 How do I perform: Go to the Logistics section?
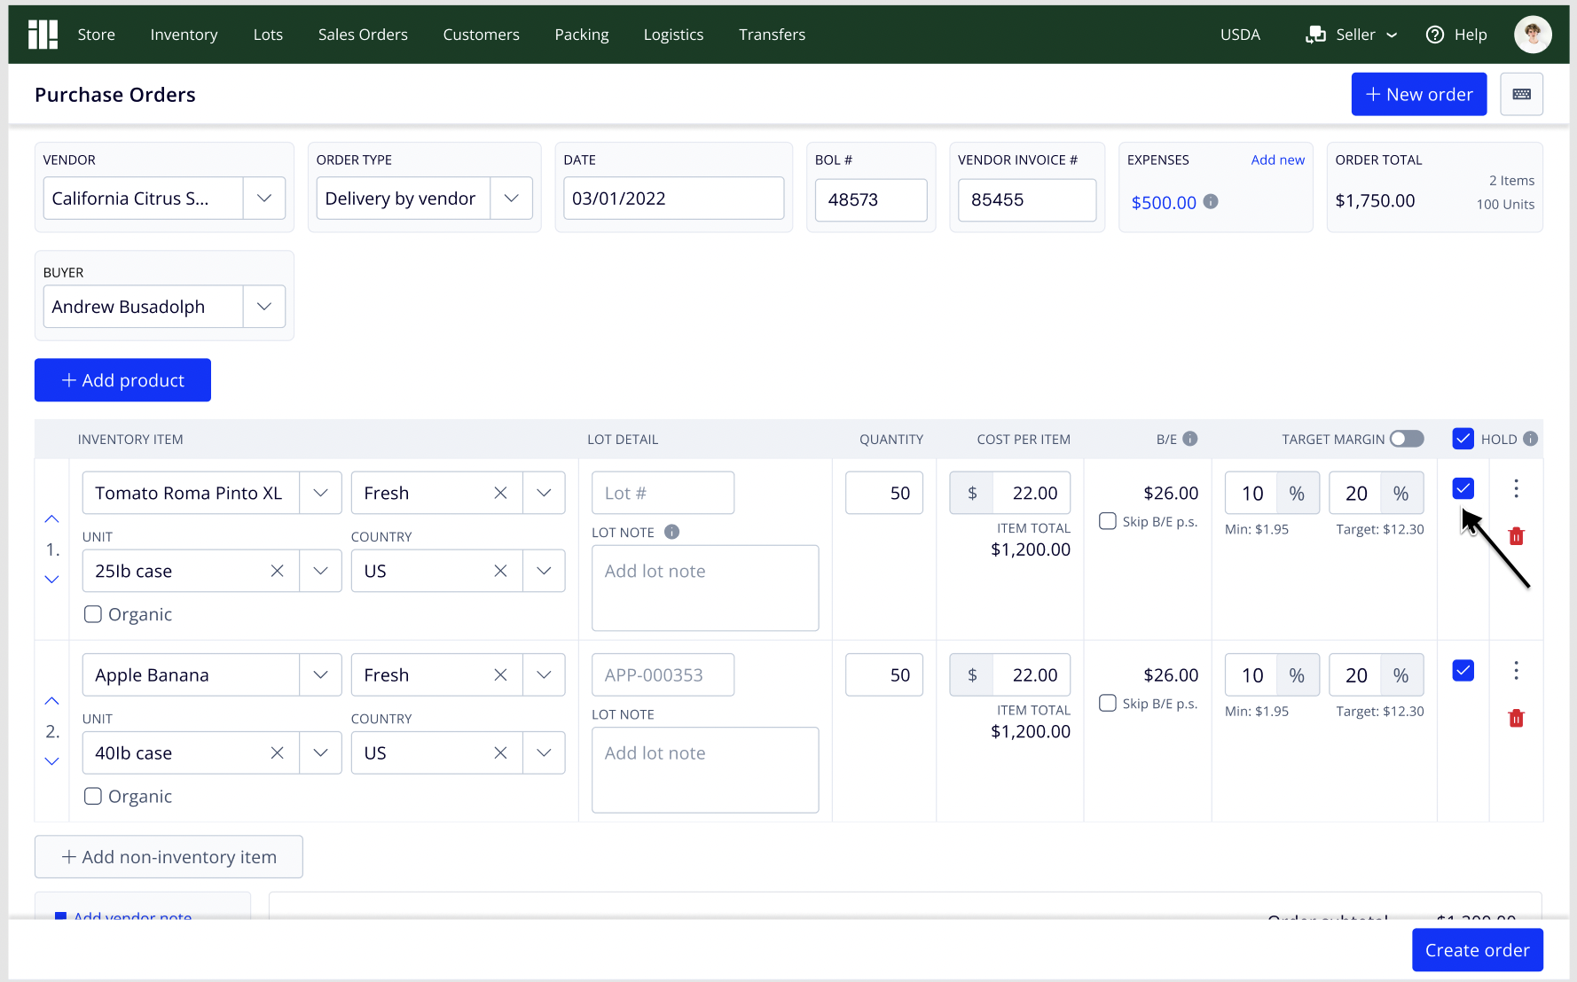click(x=673, y=35)
